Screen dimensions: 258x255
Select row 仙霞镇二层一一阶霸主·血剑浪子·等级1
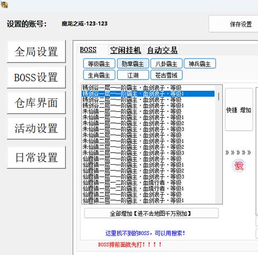[148, 200]
